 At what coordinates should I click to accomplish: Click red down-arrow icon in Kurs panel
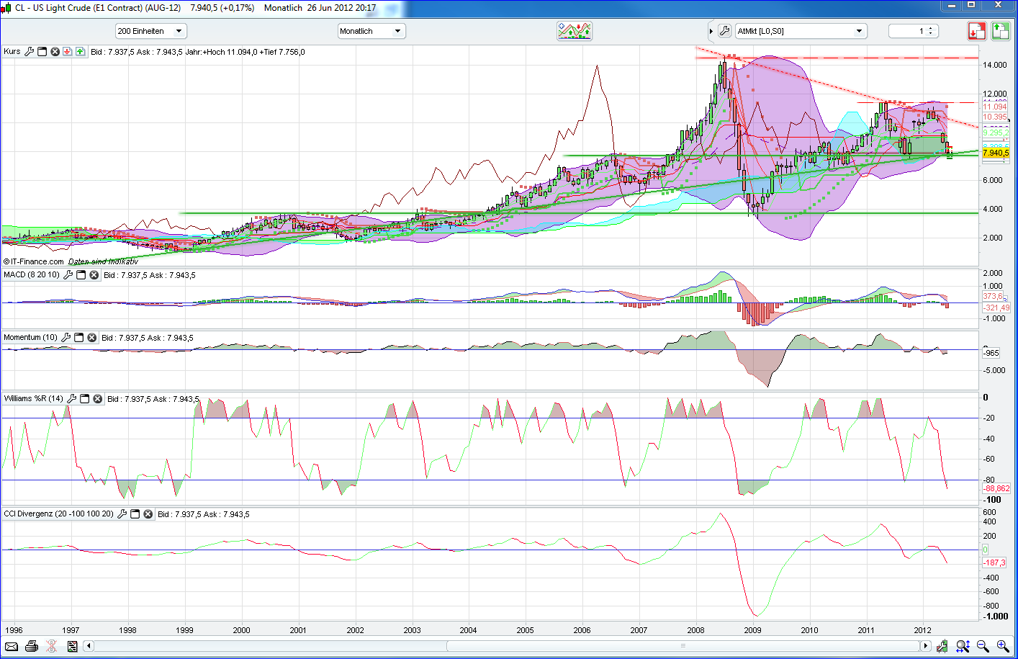click(67, 52)
